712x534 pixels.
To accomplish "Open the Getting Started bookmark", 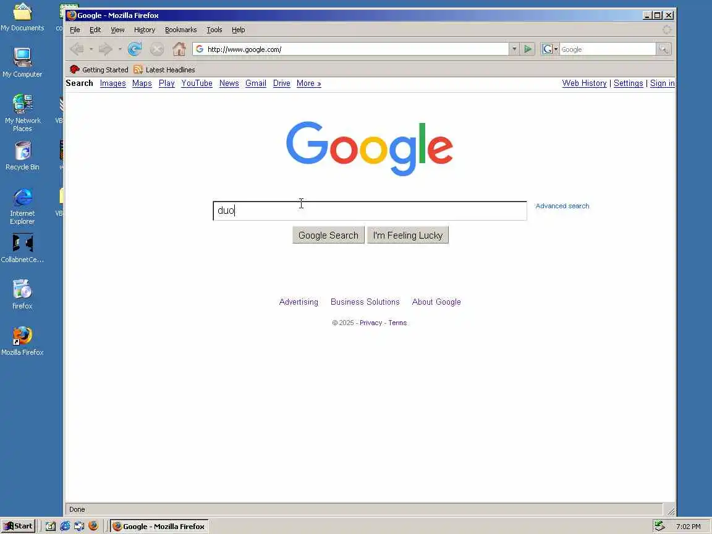I will [x=99, y=69].
